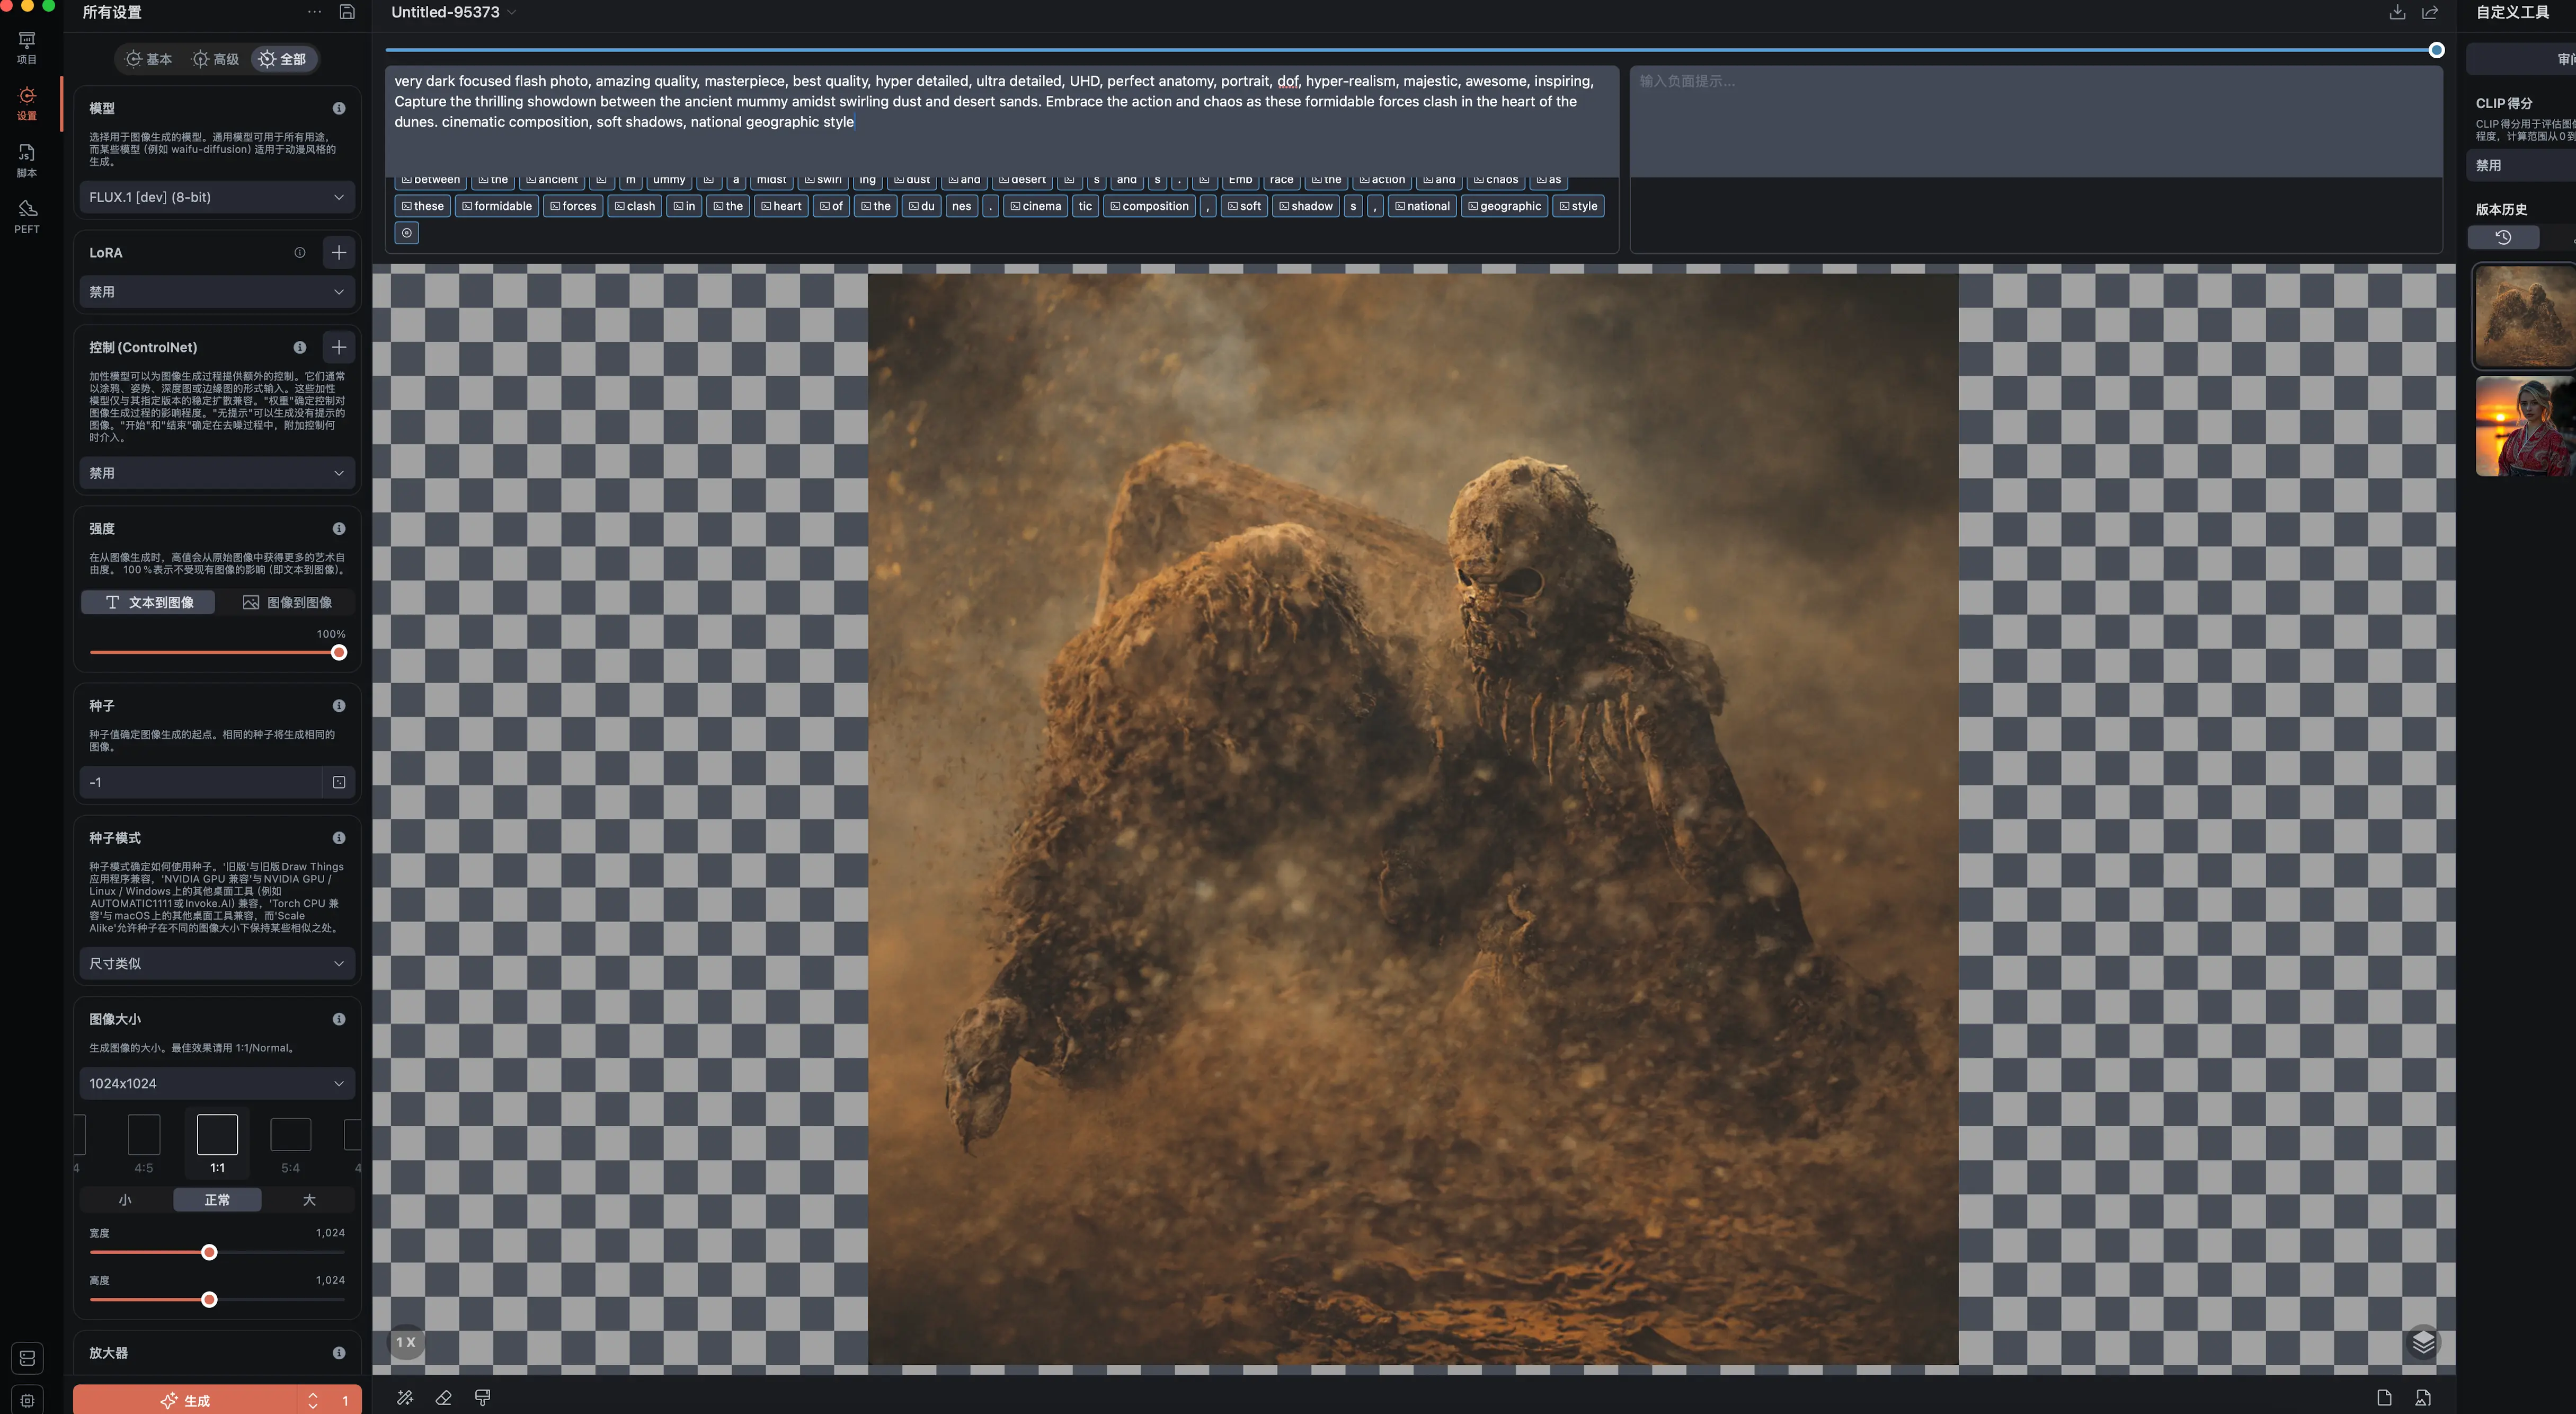Select the paint roller tool below the canvas

coord(483,1398)
